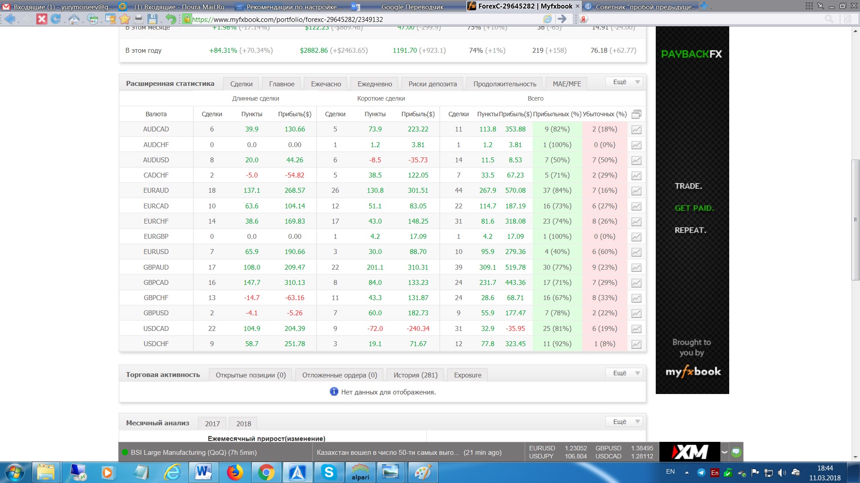Collapse the bottom news ticker with chevron
The width and height of the screenshot is (860, 483).
coord(724,452)
